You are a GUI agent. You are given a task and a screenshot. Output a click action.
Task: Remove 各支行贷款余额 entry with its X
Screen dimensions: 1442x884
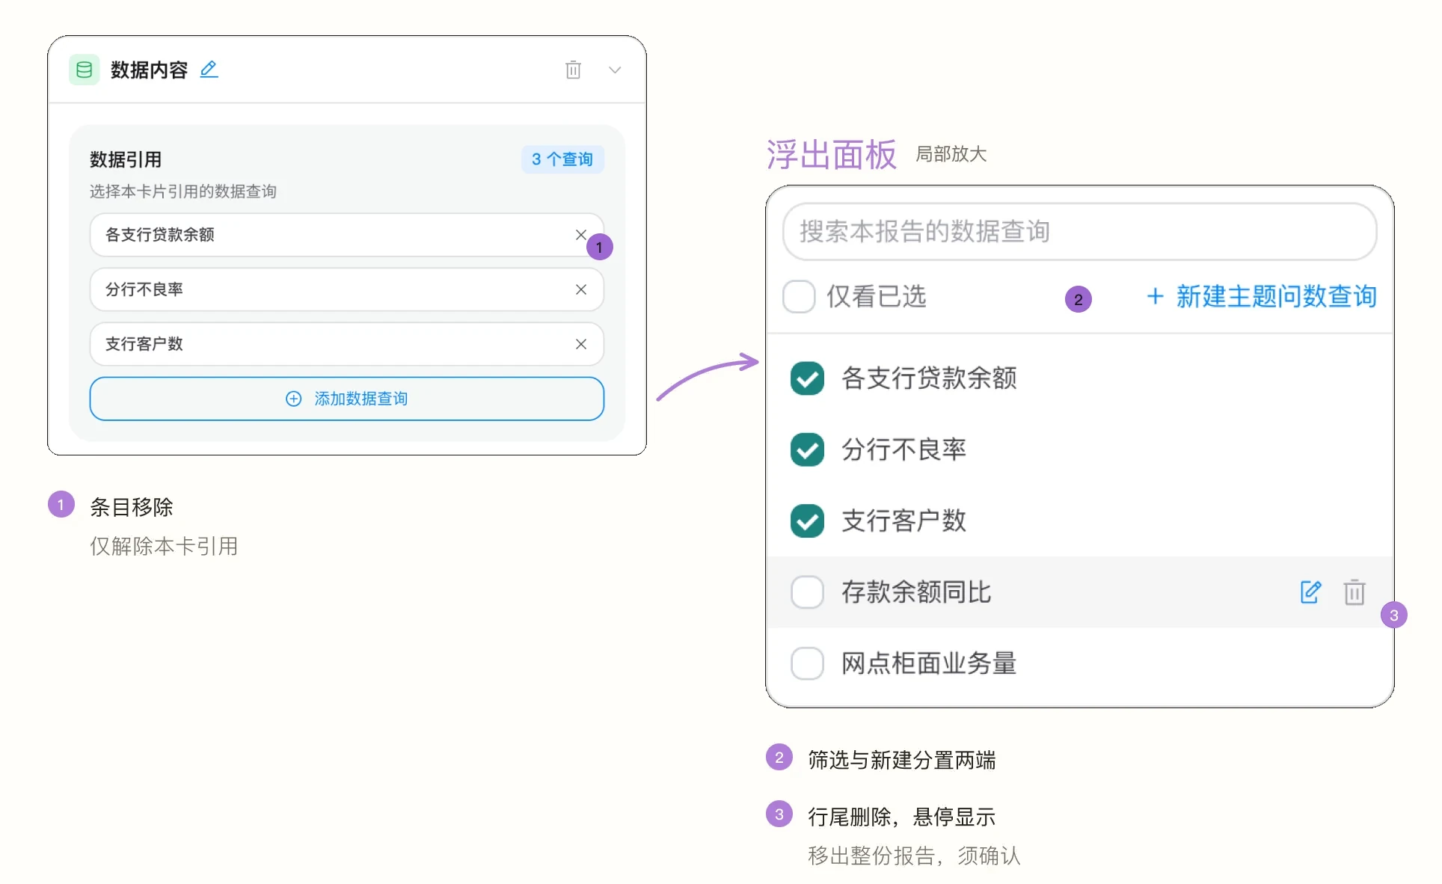[x=581, y=235]
